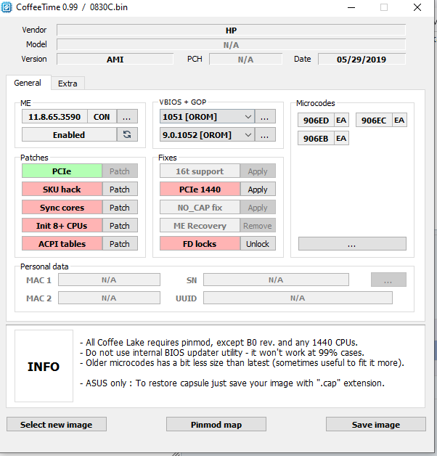Click Patch button for Init 8+ CPUs
437x456 pixels.
pyautogui.click(x=120, y=226)
